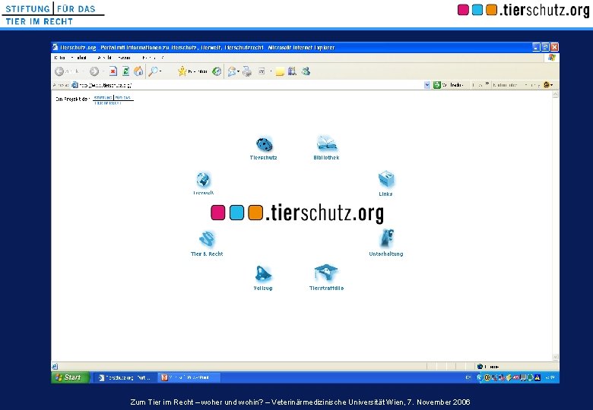This screenshot has width=593, height=410.
Task: Click the round globe icon after Favoriten
Action: tap(217, 71)
